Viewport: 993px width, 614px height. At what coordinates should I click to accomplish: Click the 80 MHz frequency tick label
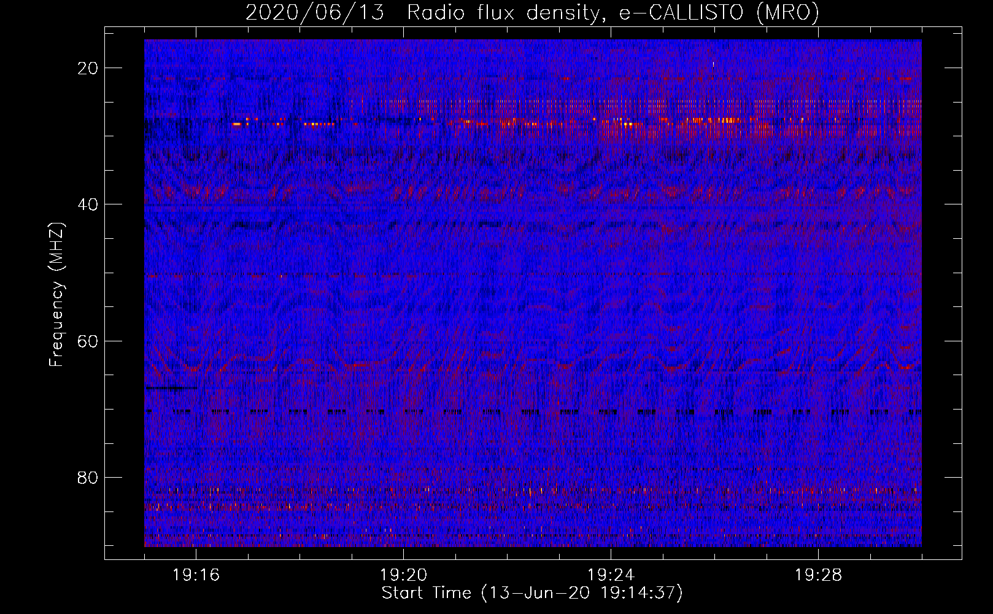[x=88, y=478]
